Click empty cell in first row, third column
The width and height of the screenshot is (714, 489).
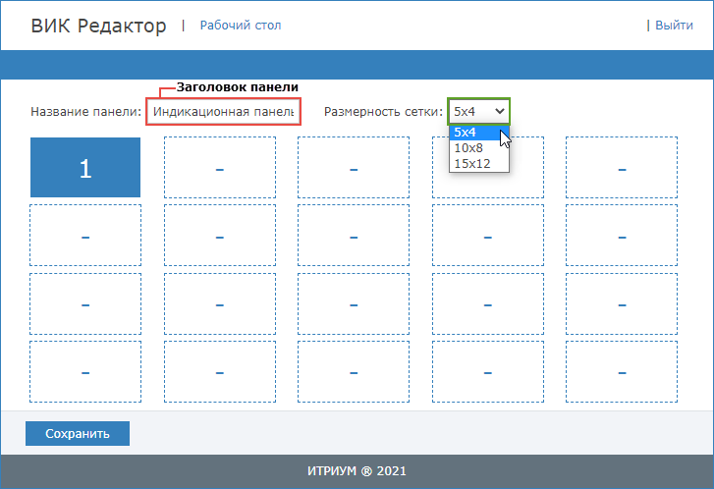point(354,168)
